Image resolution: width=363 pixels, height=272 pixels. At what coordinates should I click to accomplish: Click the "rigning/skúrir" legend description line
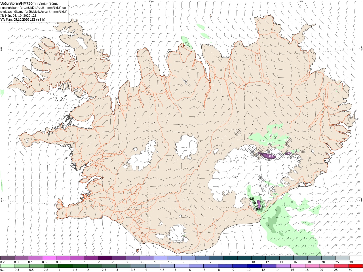point(33,8)
